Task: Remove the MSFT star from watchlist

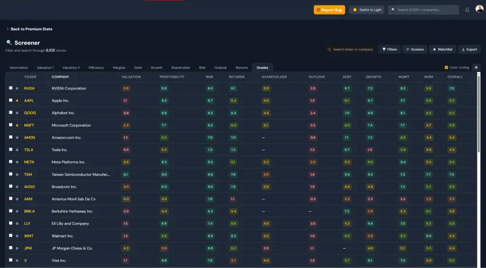Action: click(x=17, y=125)
